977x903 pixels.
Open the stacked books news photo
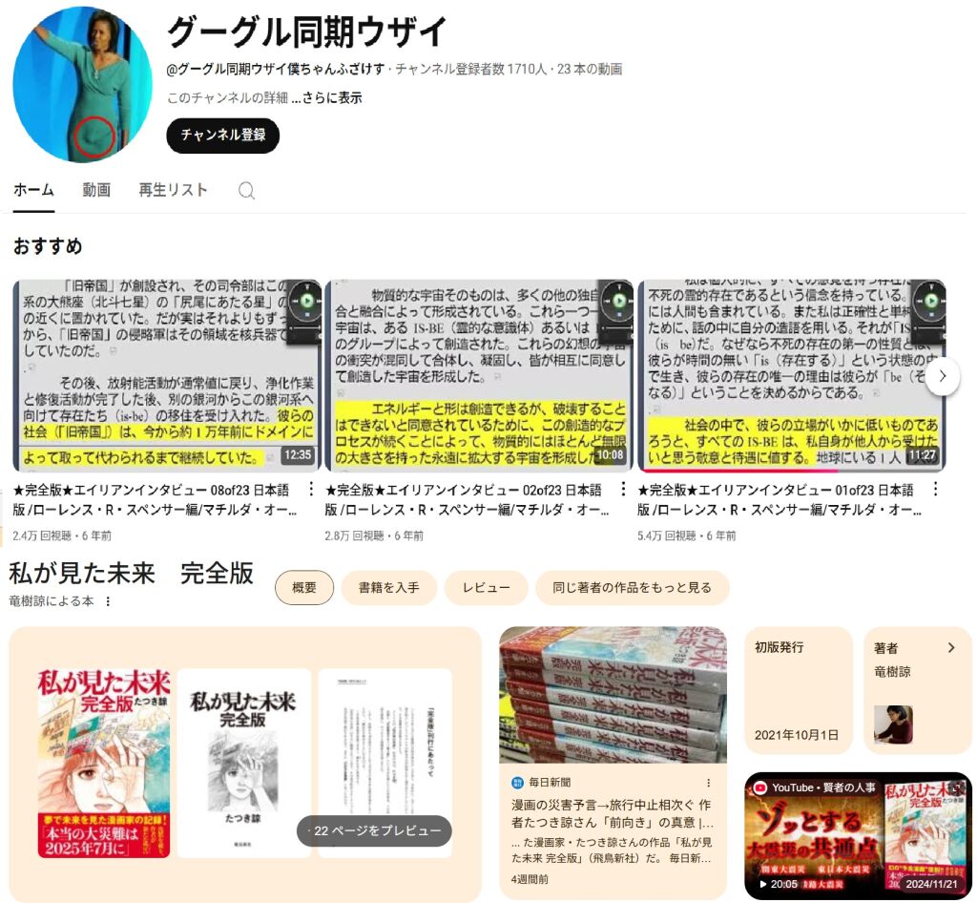[x=613, y=695]
